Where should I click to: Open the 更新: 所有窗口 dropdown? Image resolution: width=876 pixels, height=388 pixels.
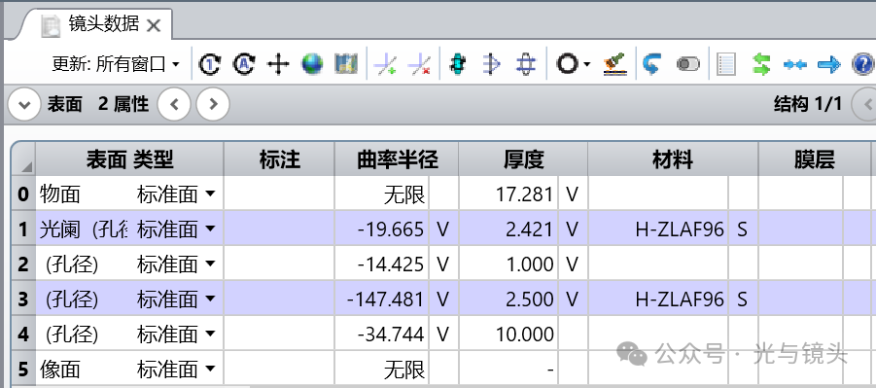pos(117,64)
